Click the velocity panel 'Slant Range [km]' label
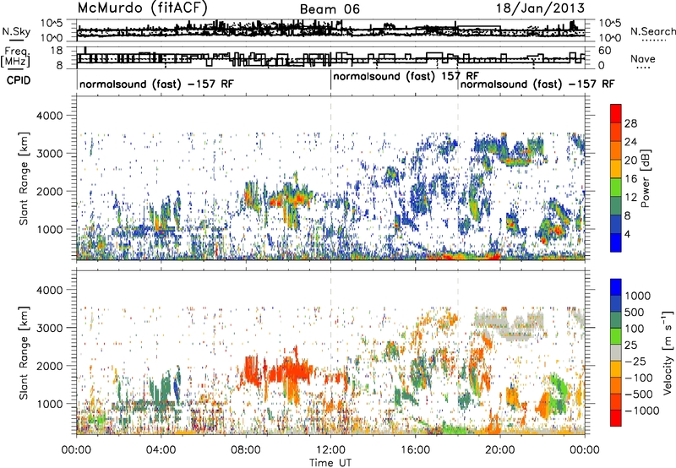This screenshot has width=676, height=468. (x=24, y=352)
